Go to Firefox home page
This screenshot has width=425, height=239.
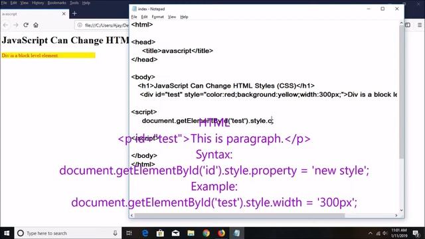[36, 25]
